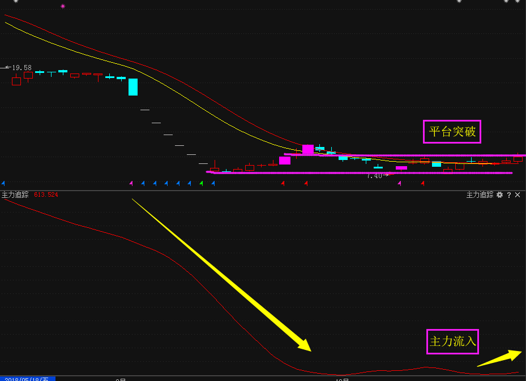Screen dimensions: 526x381
Task: Select the large magenta candlestick on upper platform line
Action: (x=307, y=149)
